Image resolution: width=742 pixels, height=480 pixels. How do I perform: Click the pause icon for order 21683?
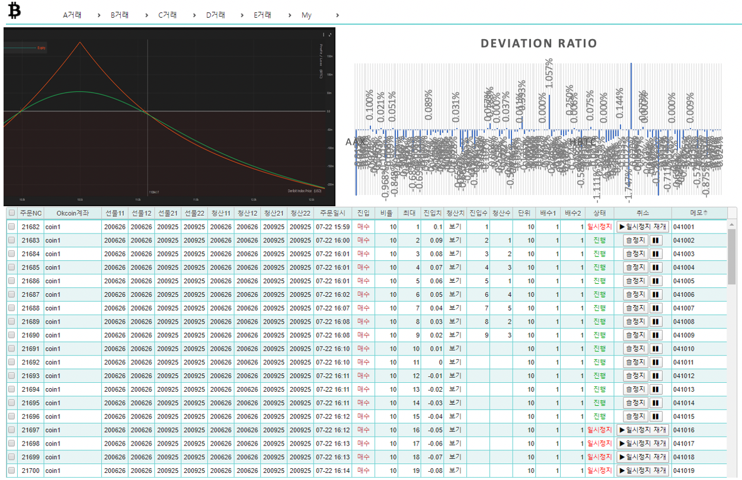click(x=655, y=240)
